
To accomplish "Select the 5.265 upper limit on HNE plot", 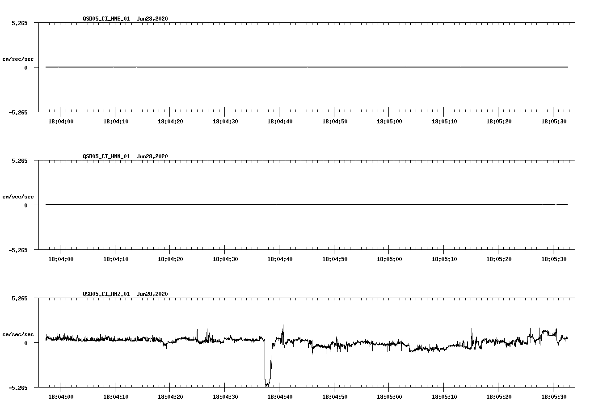I will [x=19, y=23].
